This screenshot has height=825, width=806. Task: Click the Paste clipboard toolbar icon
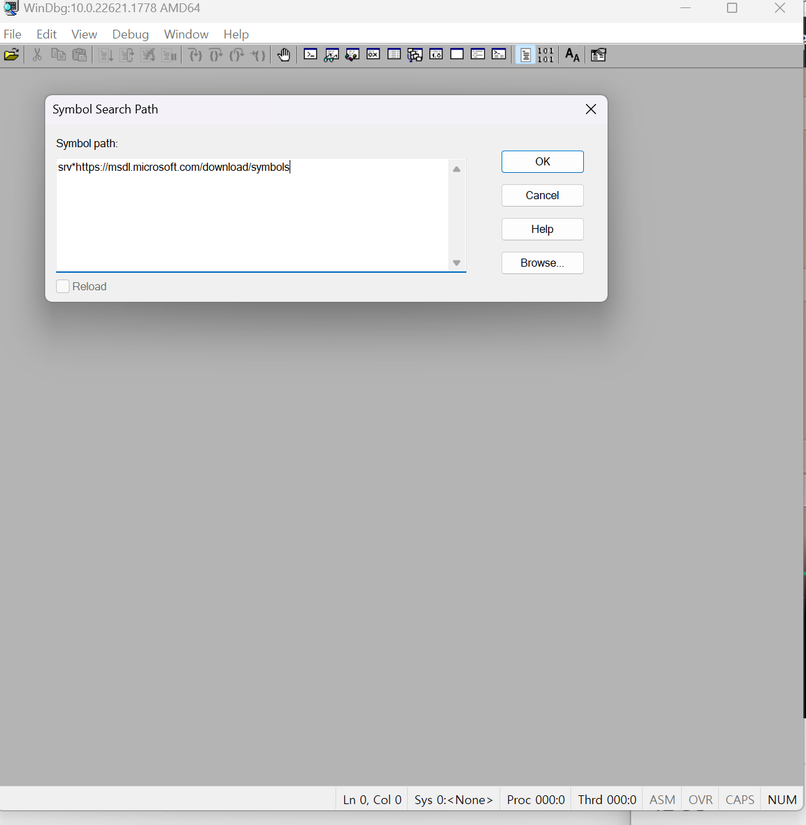click(x=80, y=55)
